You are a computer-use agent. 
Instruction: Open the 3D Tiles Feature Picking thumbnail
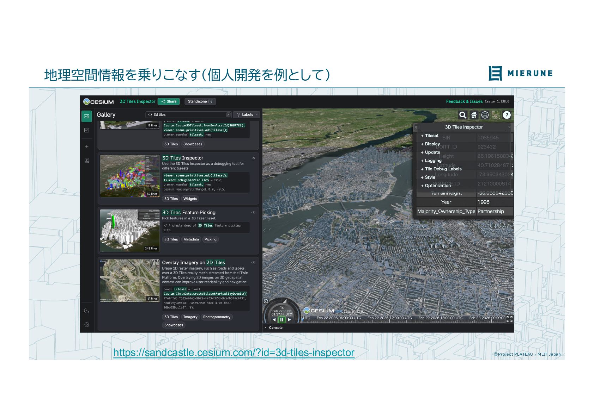(130, 231)
